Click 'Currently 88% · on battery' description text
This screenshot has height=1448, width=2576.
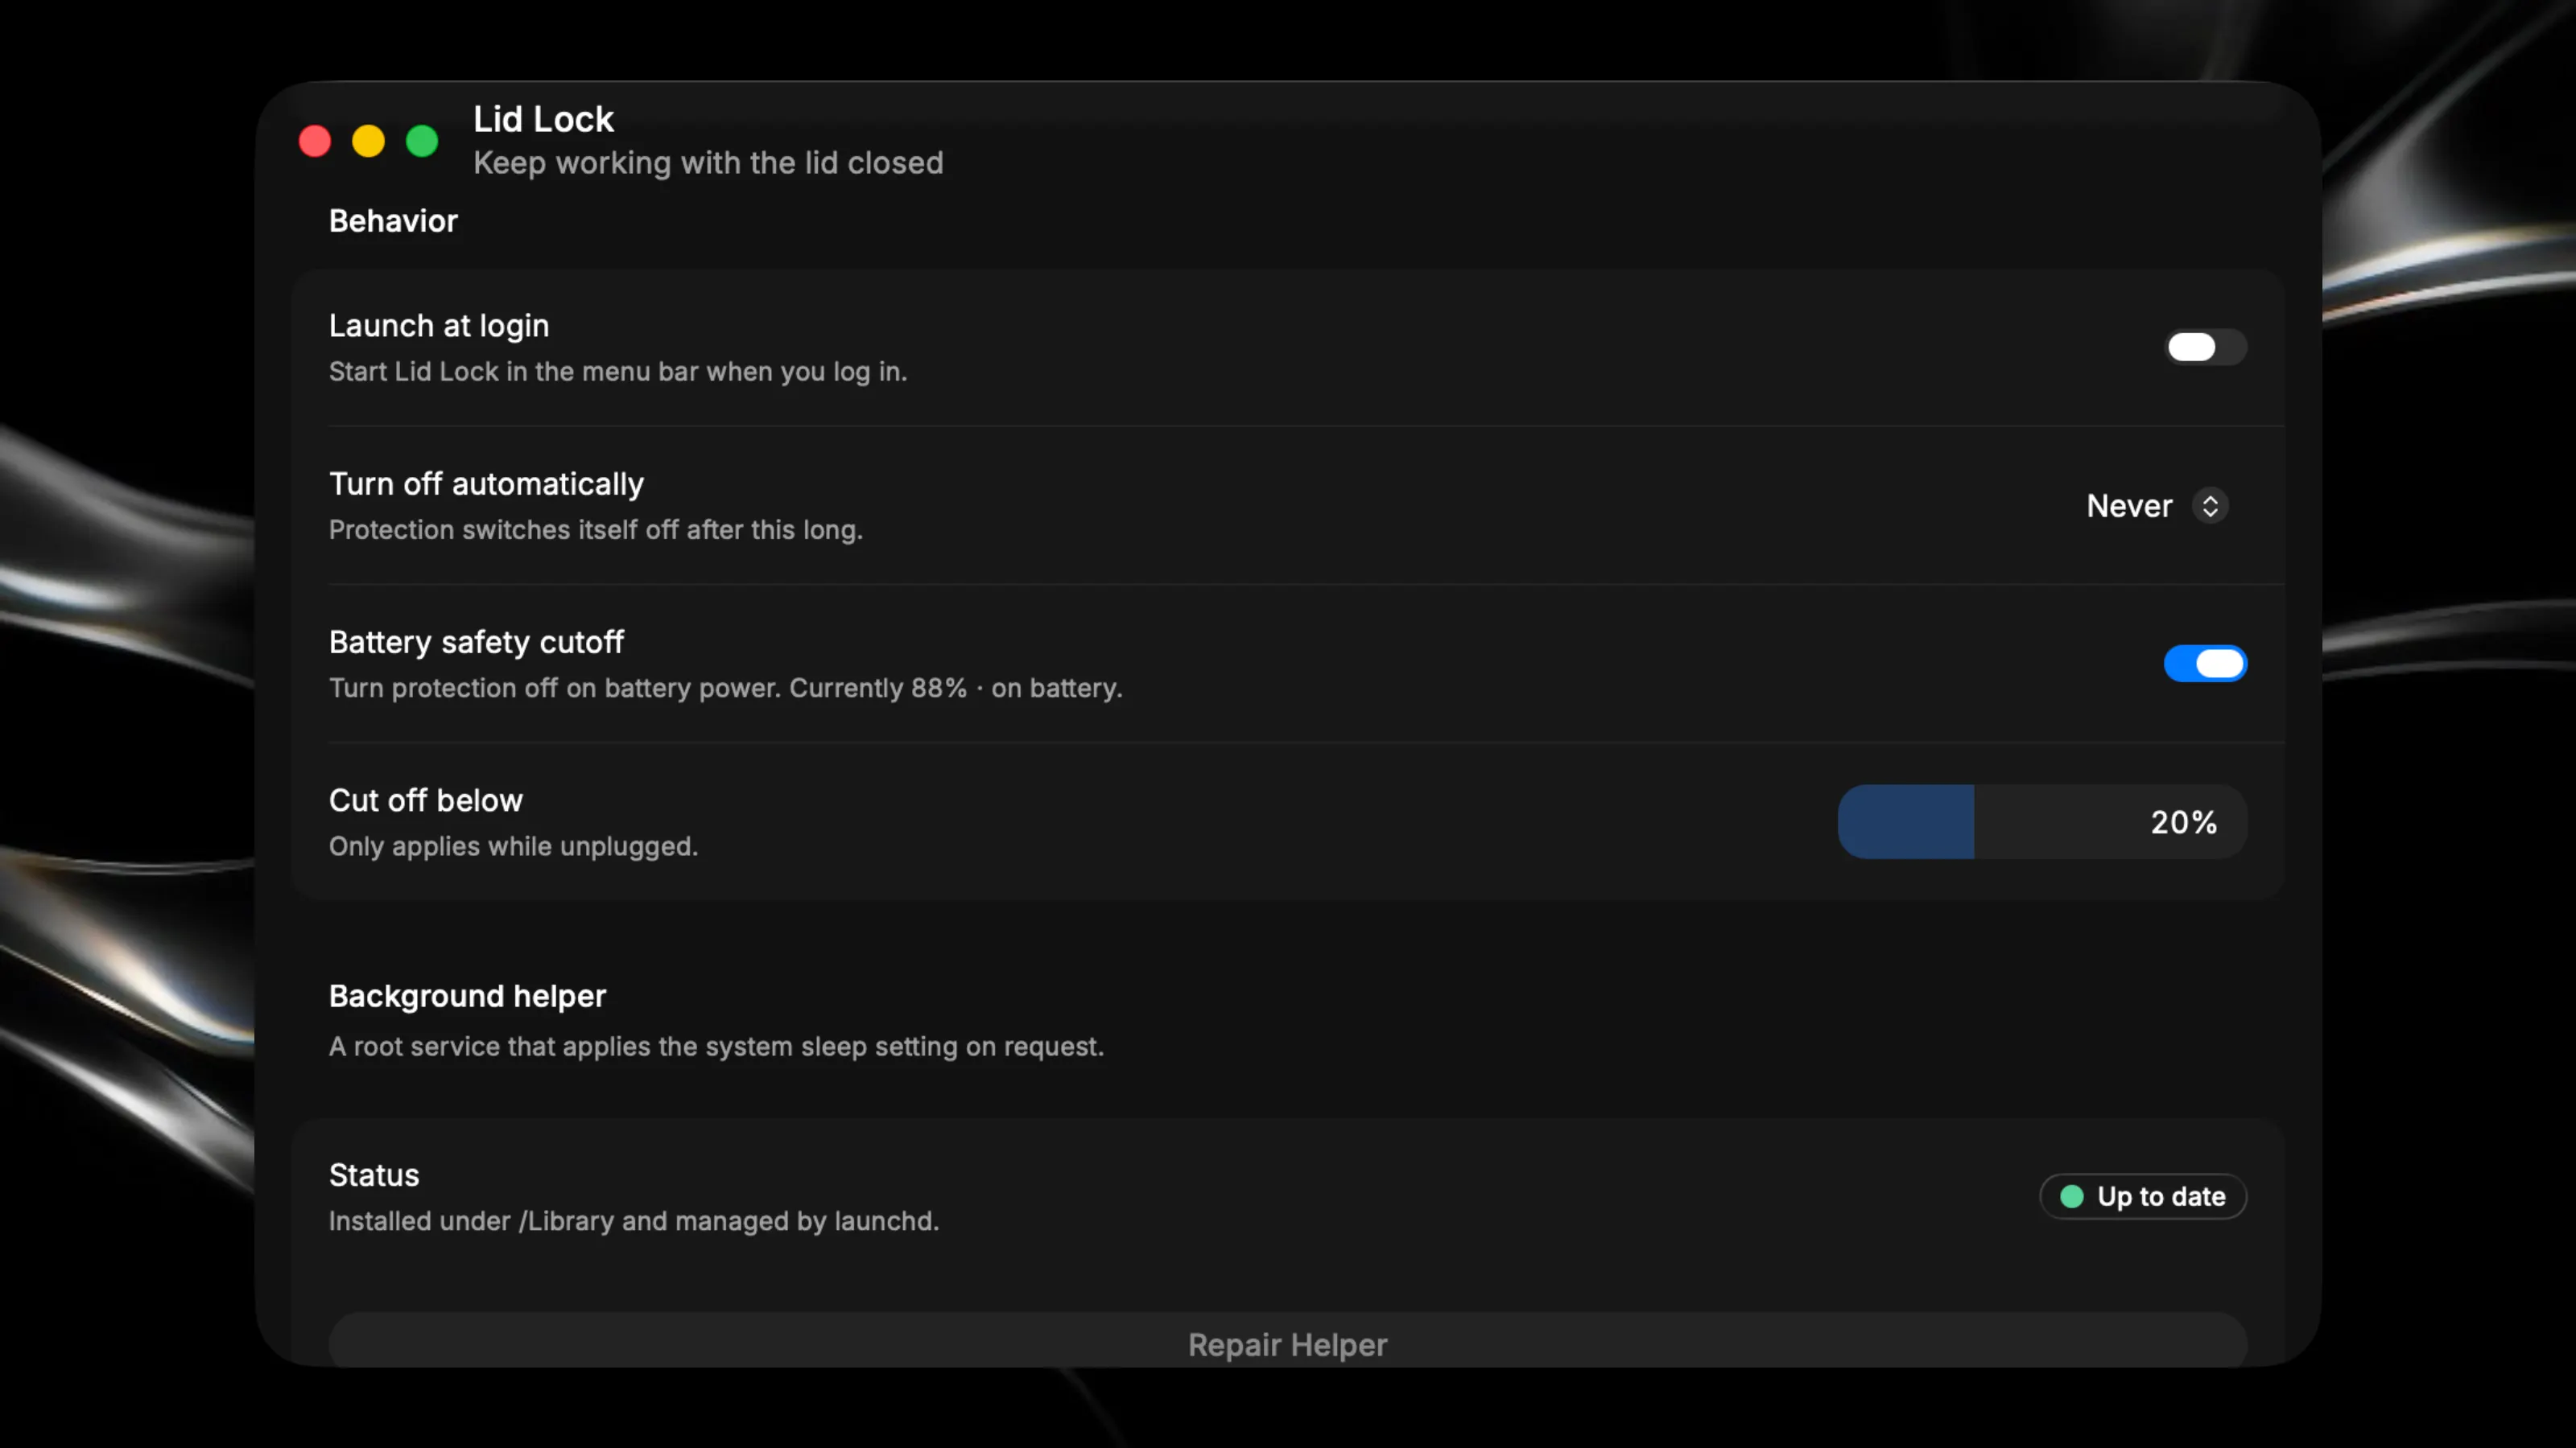pos(956,689)
